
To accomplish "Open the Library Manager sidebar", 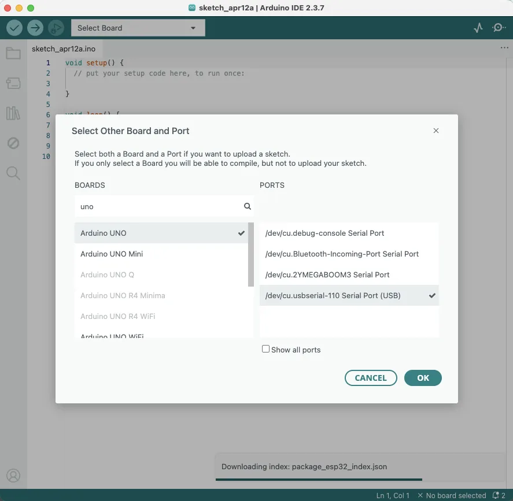I will pos(13,113).
